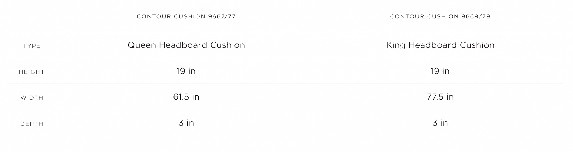Image resolution: width=573 pixels, height=152 pixels.
Task: Pick the 77.5 in width value
Action: pos(440,97)
